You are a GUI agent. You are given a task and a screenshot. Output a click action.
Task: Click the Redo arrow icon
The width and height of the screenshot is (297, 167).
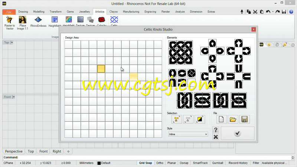click(x=278, y=12)
